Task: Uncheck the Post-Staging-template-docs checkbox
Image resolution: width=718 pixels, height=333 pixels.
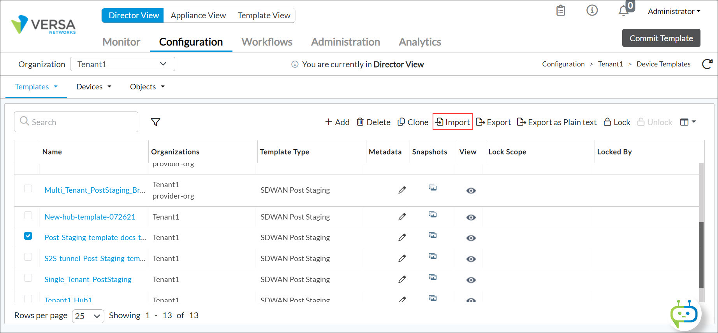Action: (28, 236)
